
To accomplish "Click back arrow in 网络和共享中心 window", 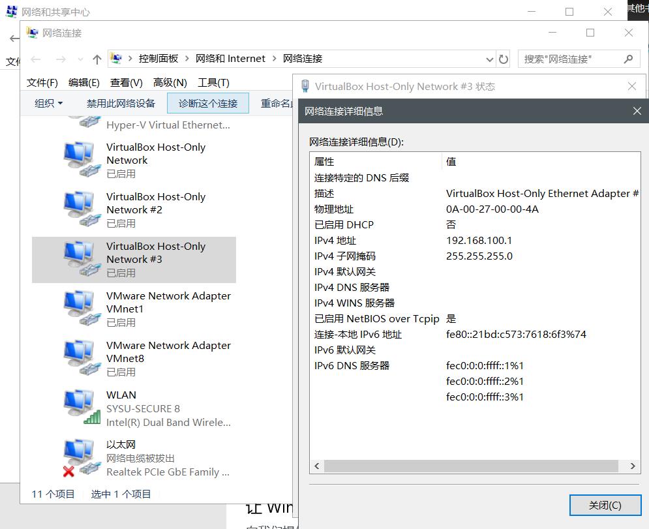I will click(14, 39).
